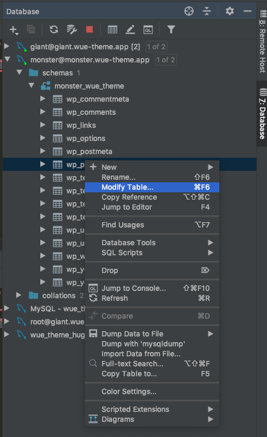Expand the wp_links table
This screenshot has height=437, width=267.
[x=42, y=125]
